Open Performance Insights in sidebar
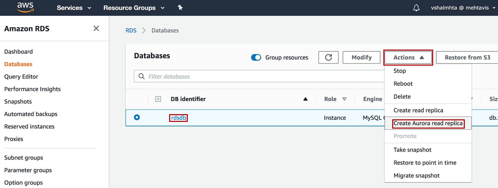 [x=32, y=89]
